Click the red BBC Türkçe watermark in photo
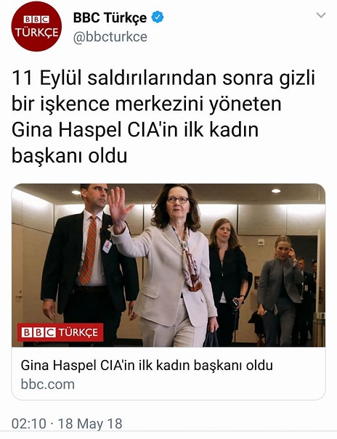Image resolution: width=337 pixels, height=439 pixels. click(x=60, y=332)
